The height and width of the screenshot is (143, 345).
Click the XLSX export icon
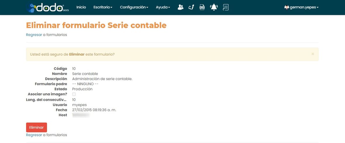(x=202, y=7)
